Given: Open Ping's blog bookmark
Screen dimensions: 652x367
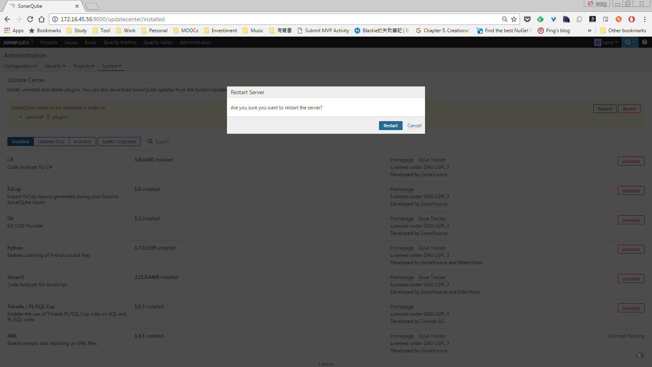Looking at the screenshot, I should tap(554, 31).
